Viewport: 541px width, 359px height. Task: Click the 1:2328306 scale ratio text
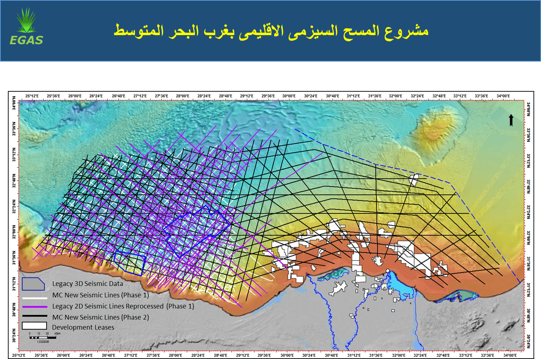[43, 342]
